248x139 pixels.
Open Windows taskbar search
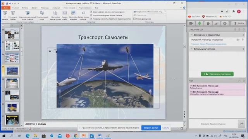[x=12, y=136]
